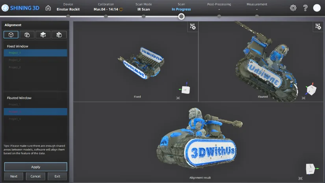Click the 'Fixed Window' heading
Viewport: 325px width, 183px height.
(17, 46)
